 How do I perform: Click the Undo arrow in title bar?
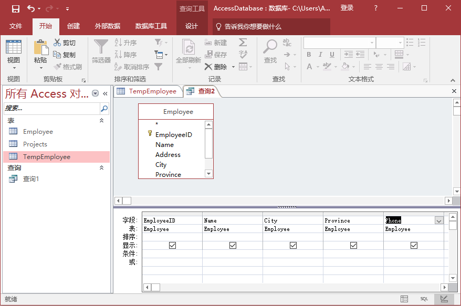[31, 8]
